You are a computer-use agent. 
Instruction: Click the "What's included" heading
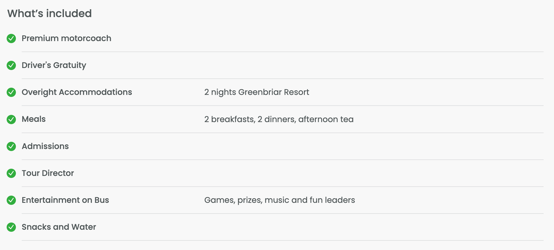click(x=49, y=14)
